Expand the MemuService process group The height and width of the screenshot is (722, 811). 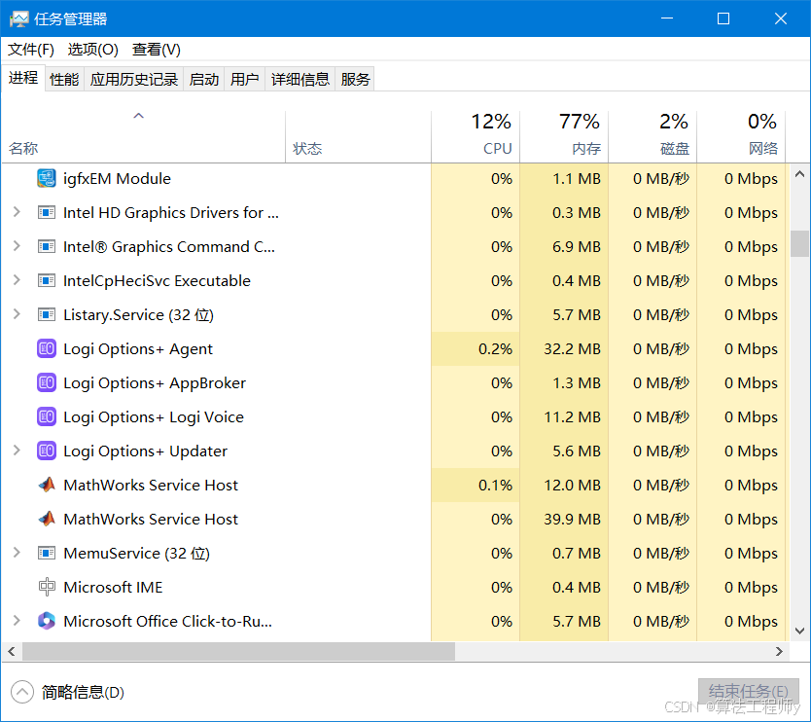[x=17, y=553]
